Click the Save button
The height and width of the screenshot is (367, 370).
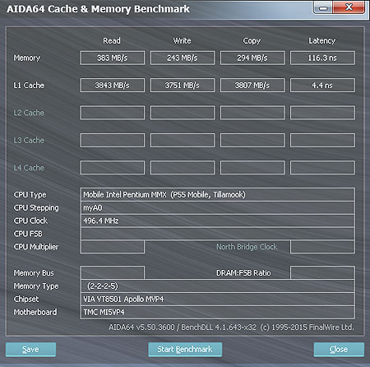(30, 349)
